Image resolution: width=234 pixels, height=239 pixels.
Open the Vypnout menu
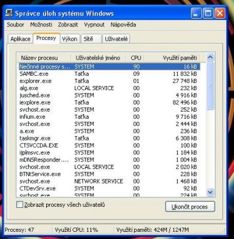coord(94,24)
